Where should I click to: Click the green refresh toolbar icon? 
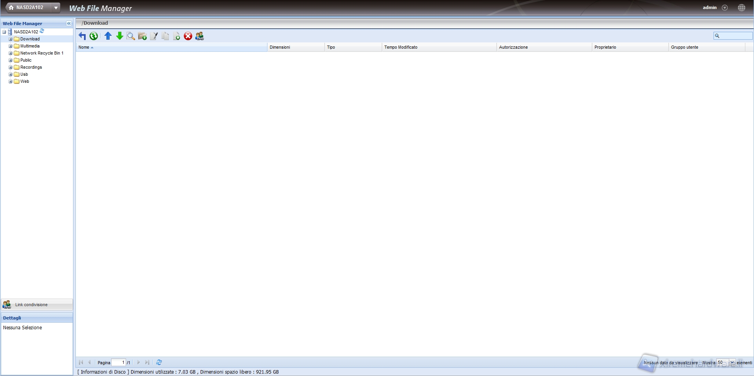click(93, 36)
